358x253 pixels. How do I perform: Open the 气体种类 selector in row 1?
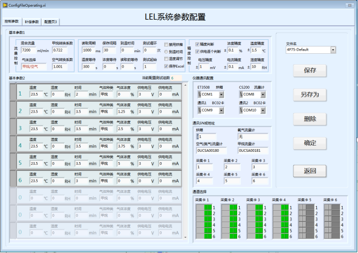tap(106, 94)
